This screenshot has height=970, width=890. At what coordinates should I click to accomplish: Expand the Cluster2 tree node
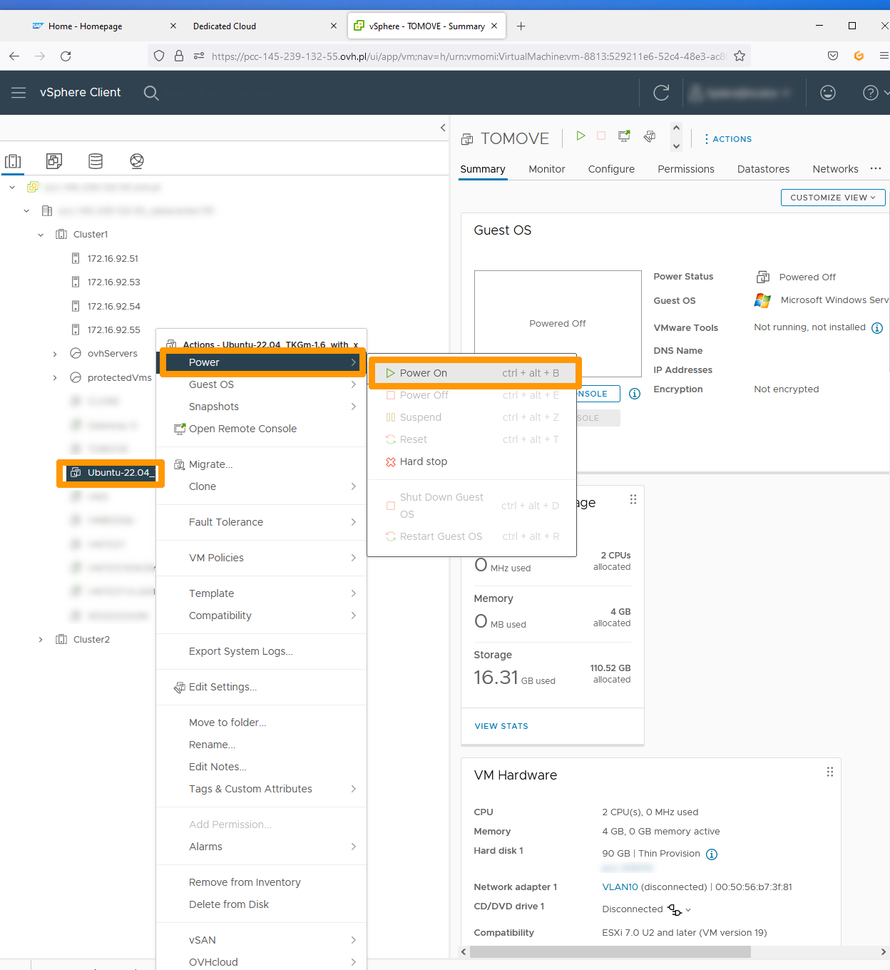tap(41, 640)
